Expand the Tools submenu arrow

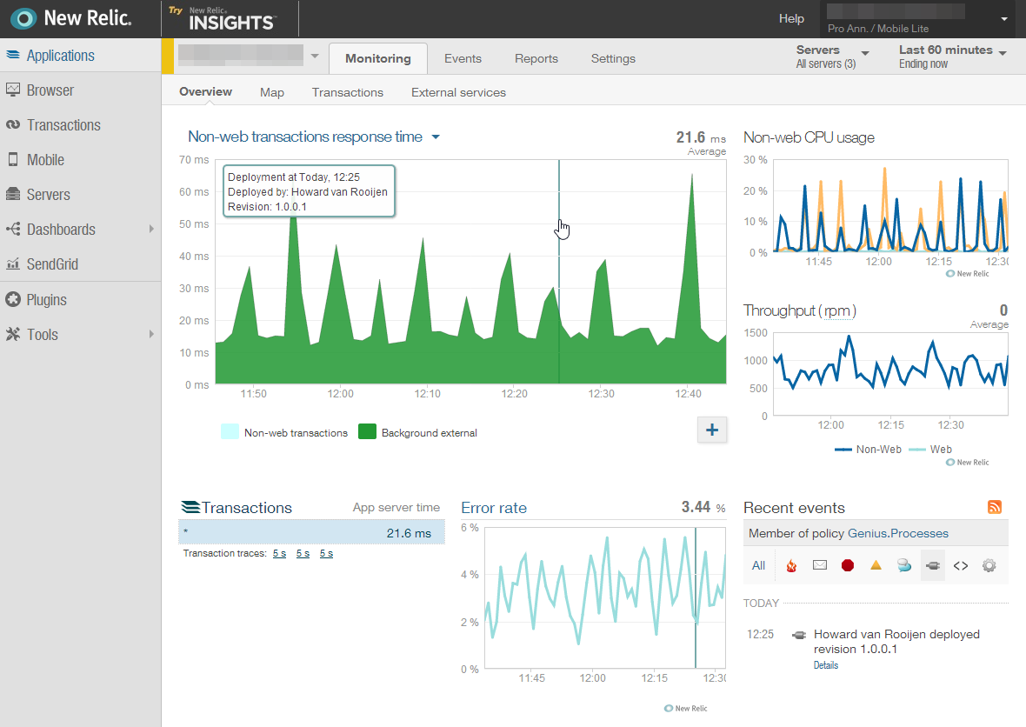(x=151, y=335)
